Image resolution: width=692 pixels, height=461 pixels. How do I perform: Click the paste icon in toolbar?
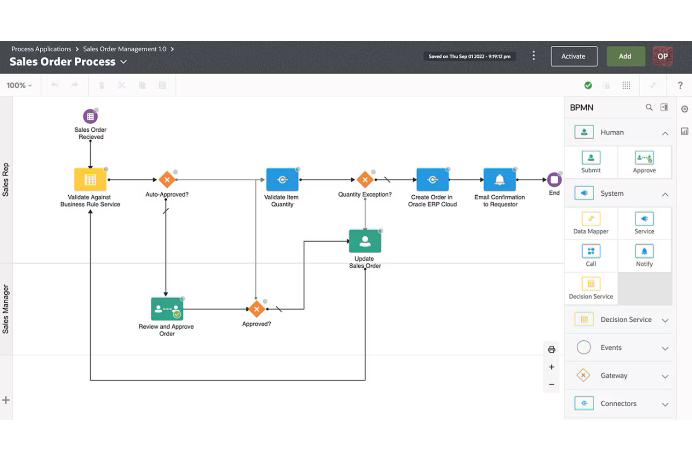162,85
